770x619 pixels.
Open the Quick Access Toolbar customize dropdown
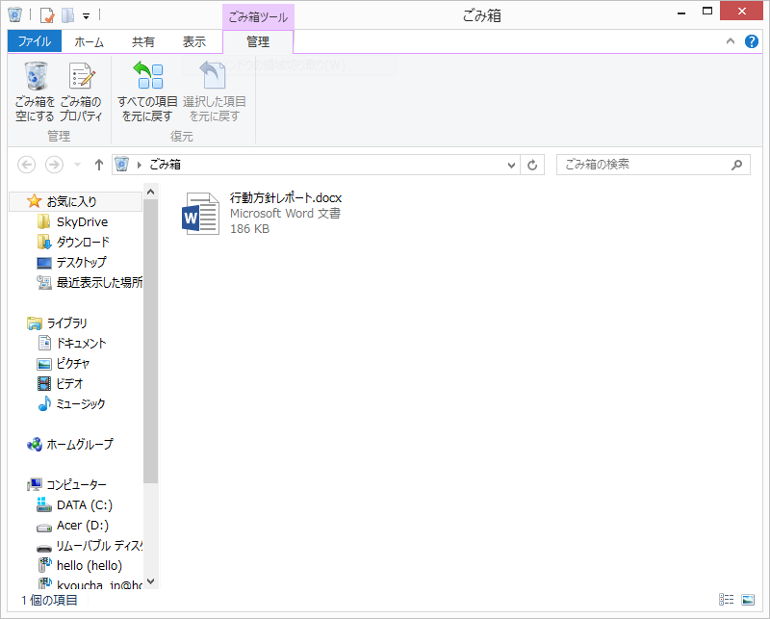point(86,15)
